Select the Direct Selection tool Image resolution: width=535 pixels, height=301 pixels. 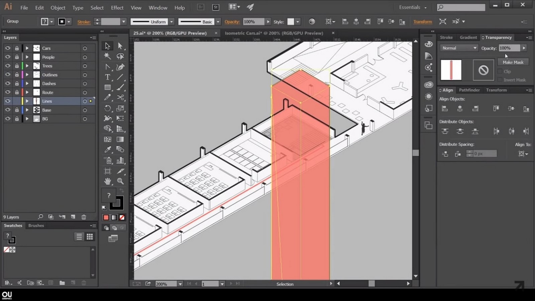pos(120,46)
